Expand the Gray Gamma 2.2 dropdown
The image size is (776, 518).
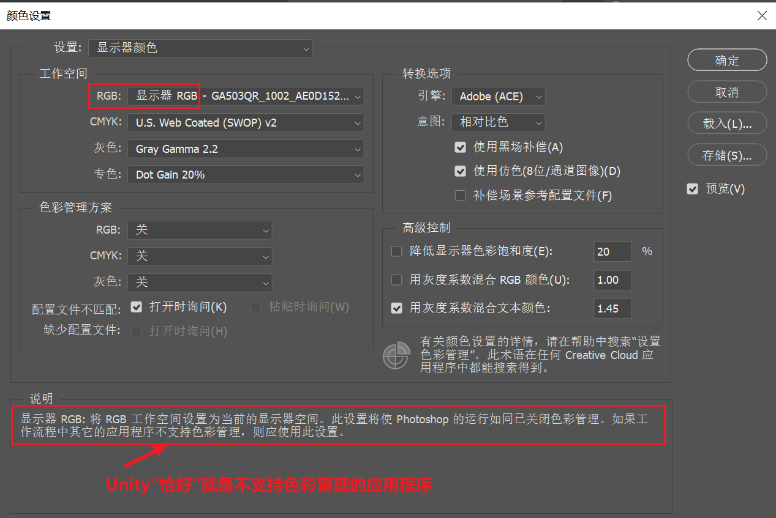click(x=245, y=149)
